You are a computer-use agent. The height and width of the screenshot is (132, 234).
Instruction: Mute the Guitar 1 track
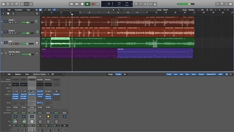point(10,22)
